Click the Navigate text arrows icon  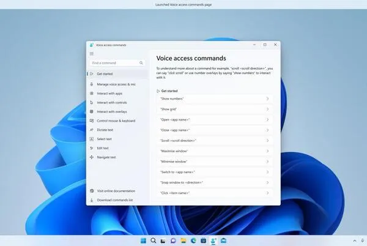coord(92,157)
